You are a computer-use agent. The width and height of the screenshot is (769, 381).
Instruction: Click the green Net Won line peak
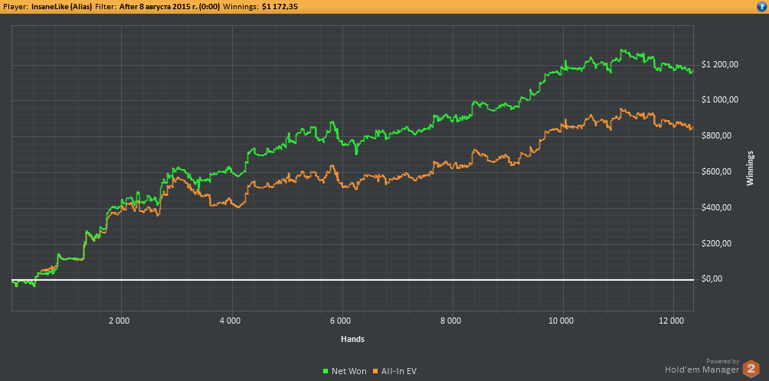click(x=623, y=50)
